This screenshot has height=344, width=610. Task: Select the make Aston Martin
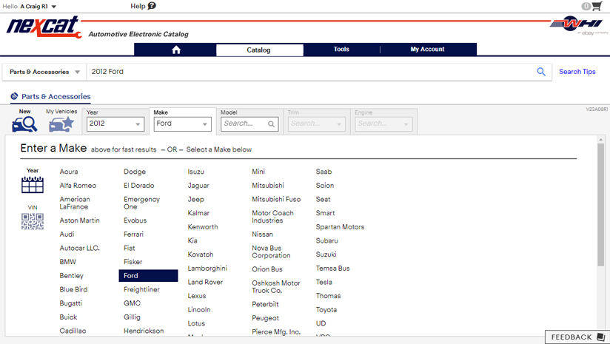pyautogui.click(x=79, y=220)
